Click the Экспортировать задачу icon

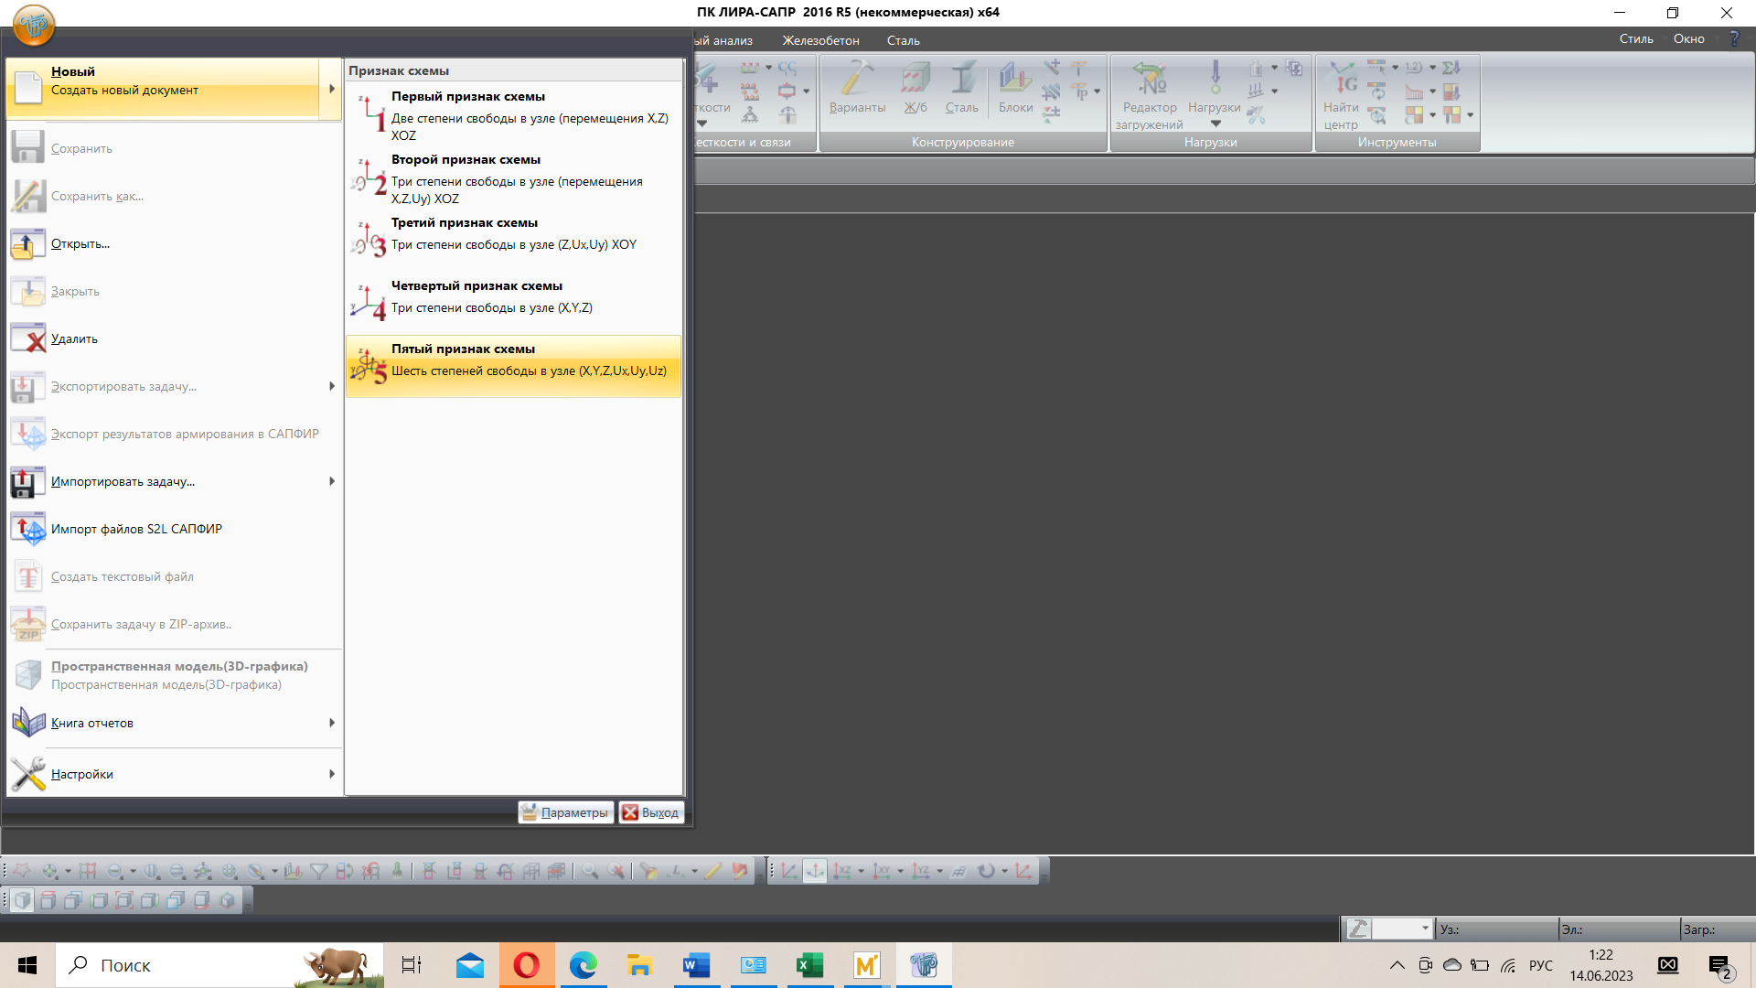[28, 386]
